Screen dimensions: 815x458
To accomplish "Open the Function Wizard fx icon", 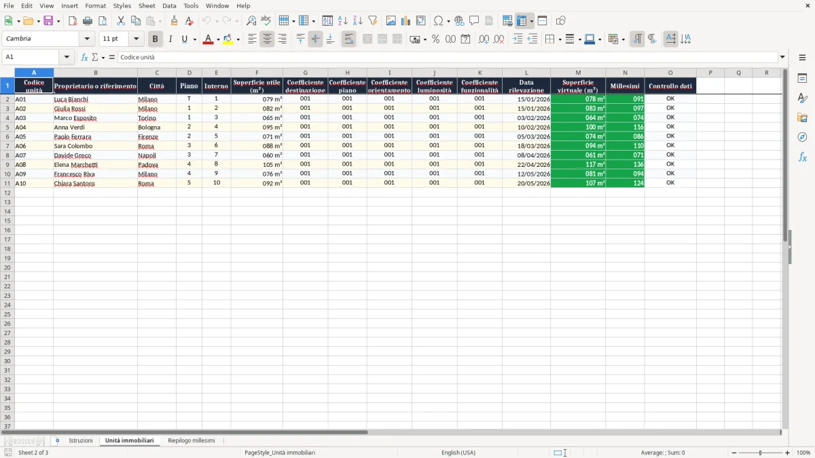I will [85, 57].
